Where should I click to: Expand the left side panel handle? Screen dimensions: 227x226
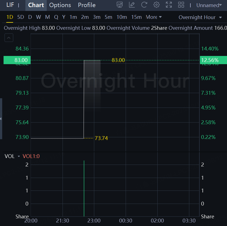1,119
